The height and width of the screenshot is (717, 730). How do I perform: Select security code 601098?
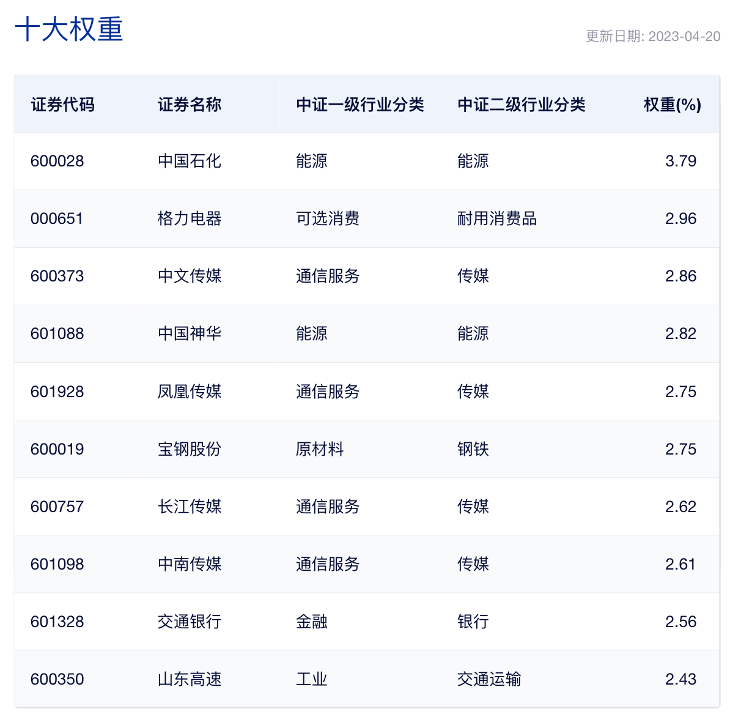pyautogui.click(x=57, y=564)
